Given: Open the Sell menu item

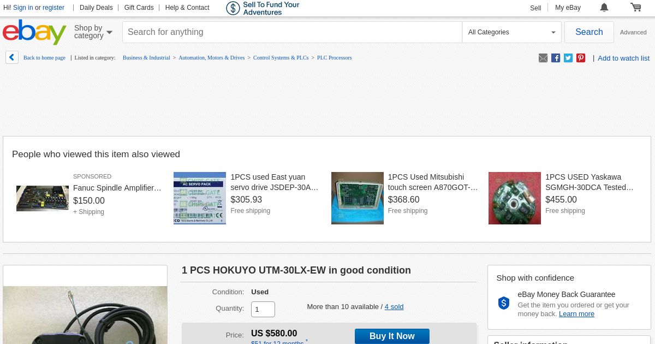Looking at the screenshot, I should [535, 8].
